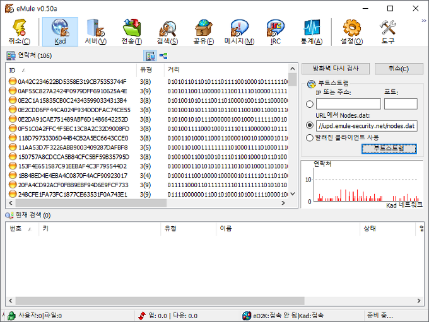
Task: Click the port (포트) input field
Action: point(401,104)
